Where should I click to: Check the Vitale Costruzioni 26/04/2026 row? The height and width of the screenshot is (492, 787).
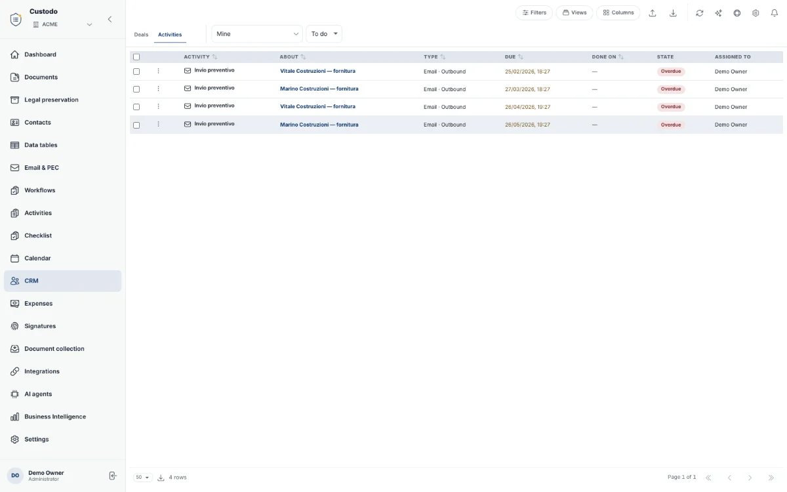[x=136, y=107]
